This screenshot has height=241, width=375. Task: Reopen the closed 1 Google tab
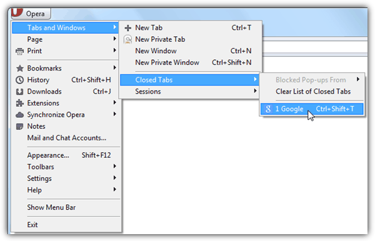(312, 109)
